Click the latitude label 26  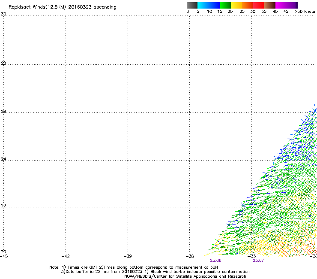(x=3, y=111)
